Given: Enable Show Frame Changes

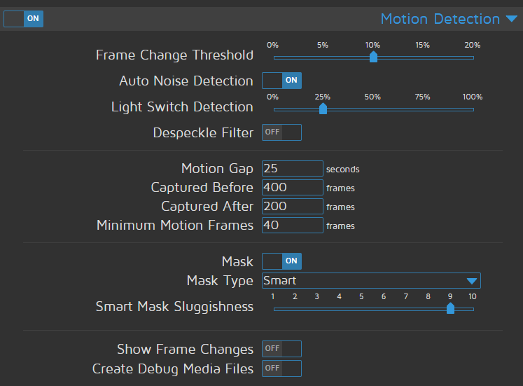Looking at the screenshot, I should tap(281, 349).
